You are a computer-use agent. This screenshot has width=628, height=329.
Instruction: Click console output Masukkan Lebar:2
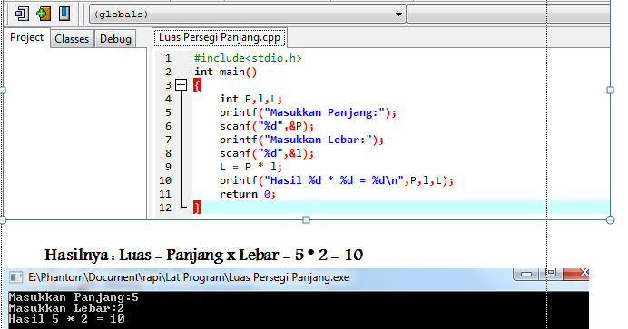click(x=66, y=308)
